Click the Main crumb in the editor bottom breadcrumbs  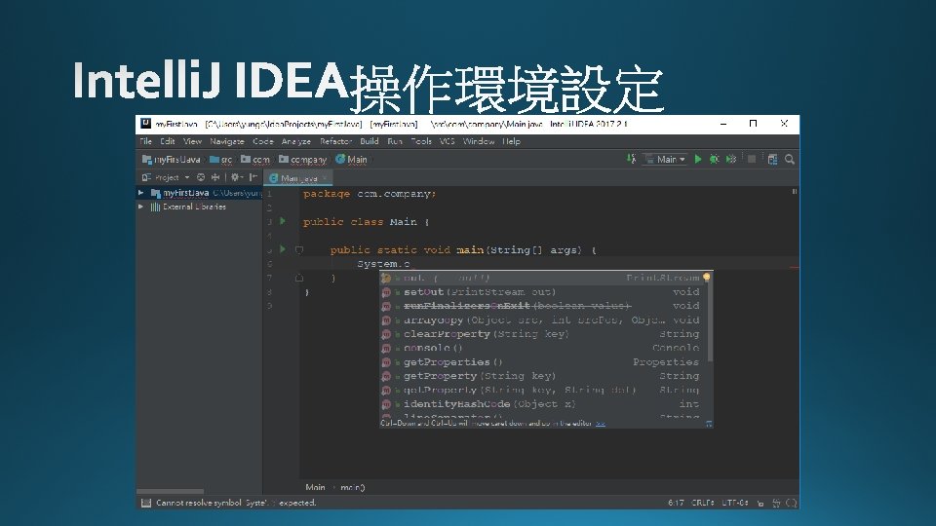coord(315,487)
